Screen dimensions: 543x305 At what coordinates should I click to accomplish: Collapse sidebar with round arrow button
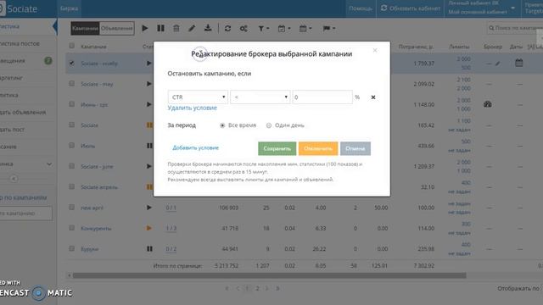pos(14,179)
